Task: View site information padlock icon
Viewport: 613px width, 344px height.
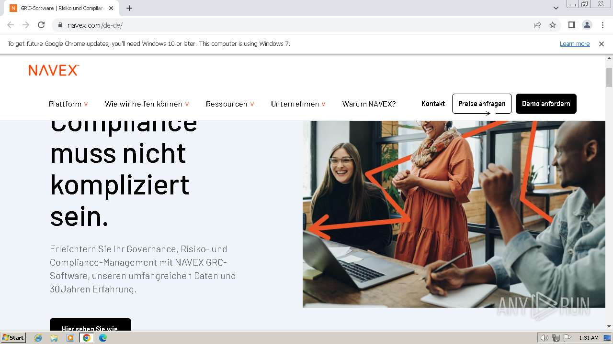Action: click(60, 25)
